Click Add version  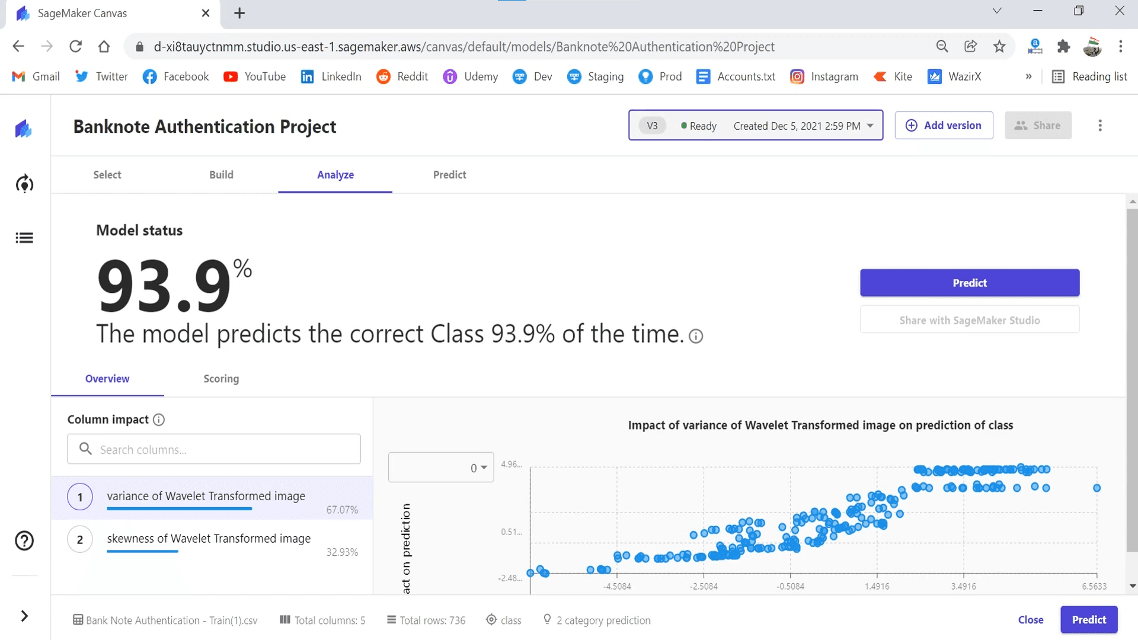pyautogui.click(x=944, y=125)
